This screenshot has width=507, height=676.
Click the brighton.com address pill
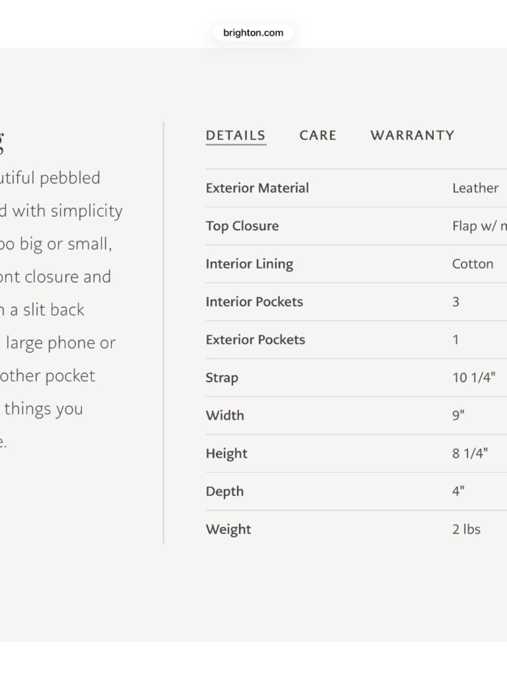[x=253, y=33]
